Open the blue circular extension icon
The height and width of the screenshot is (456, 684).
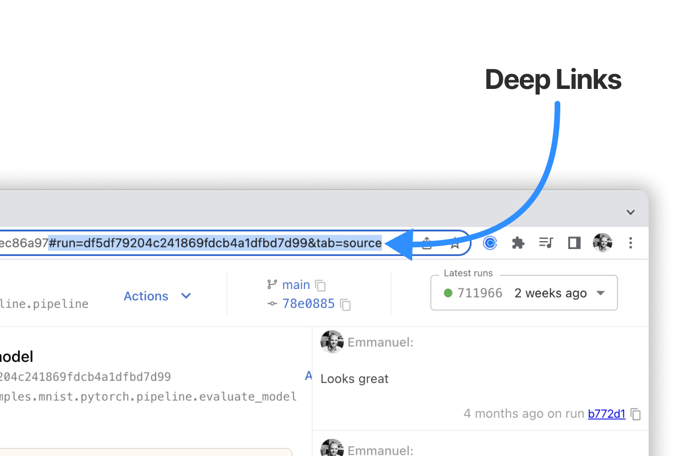pyautogui.click(x=490, y=242)
